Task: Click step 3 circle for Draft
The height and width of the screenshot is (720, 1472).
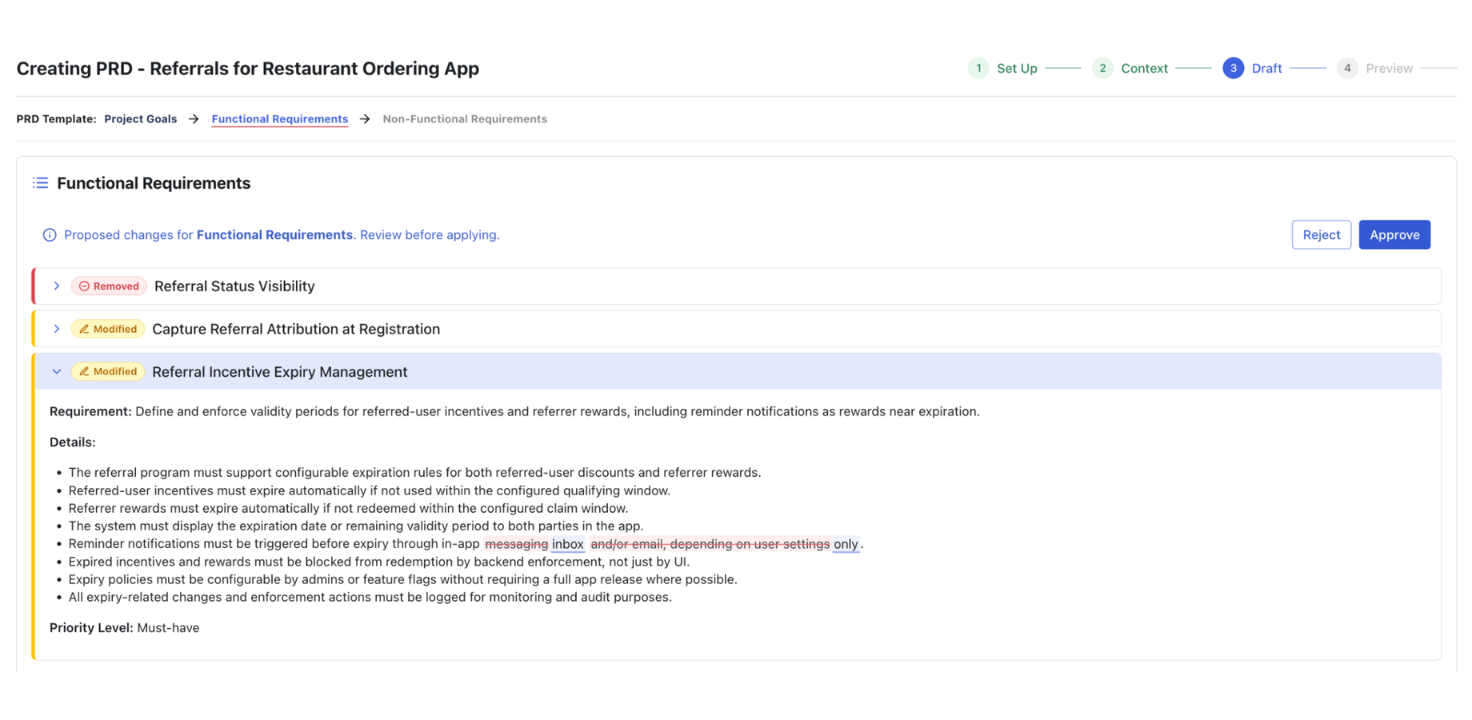Action: 1234,68
